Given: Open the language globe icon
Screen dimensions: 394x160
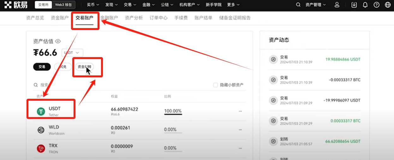Looking at the screenshot, I should click(388, 5).
